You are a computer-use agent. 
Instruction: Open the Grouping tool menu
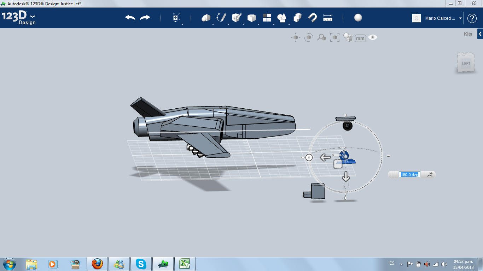(282, 18)
